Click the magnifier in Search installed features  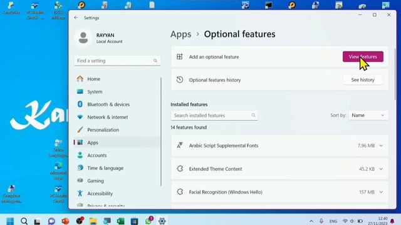[253, 115]
